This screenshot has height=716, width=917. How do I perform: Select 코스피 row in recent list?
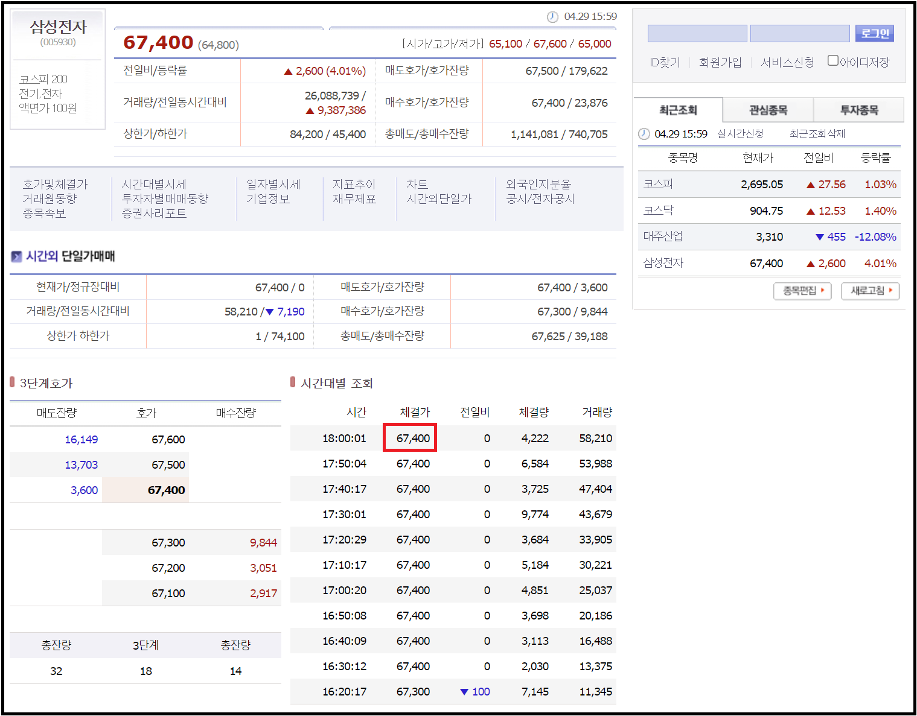coord(769,185)
